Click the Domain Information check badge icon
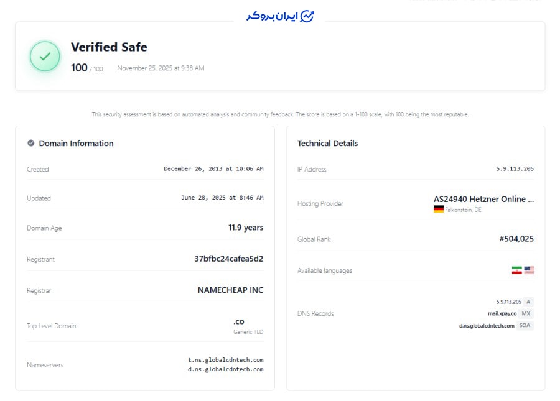 pos(31,143)
